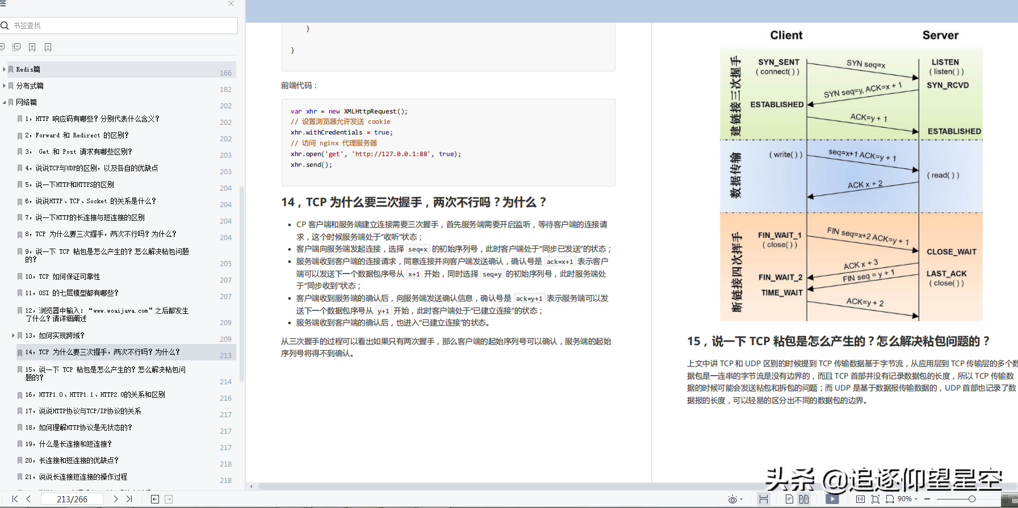Image resolution: width=1018 pixels, height=508 pixels.
Task: Toggle continuous scrolling view
Action: [764, 499]
